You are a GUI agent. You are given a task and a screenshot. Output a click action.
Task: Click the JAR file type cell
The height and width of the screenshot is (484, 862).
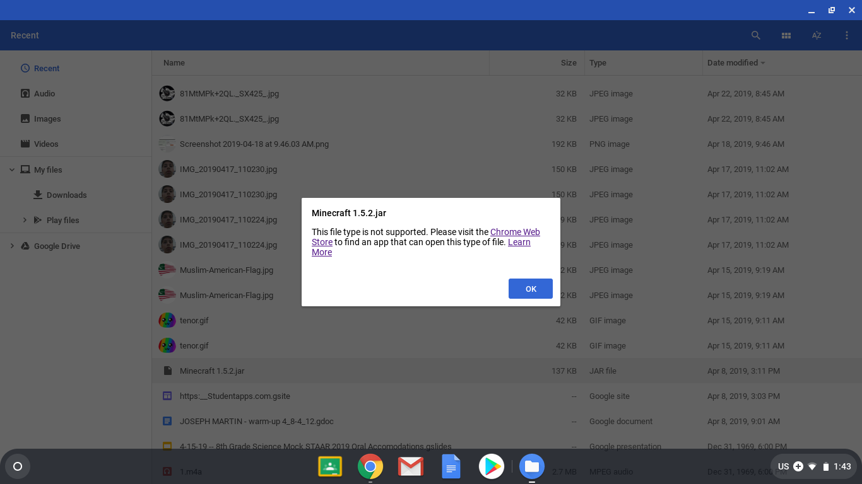click(x=603, y=371)
